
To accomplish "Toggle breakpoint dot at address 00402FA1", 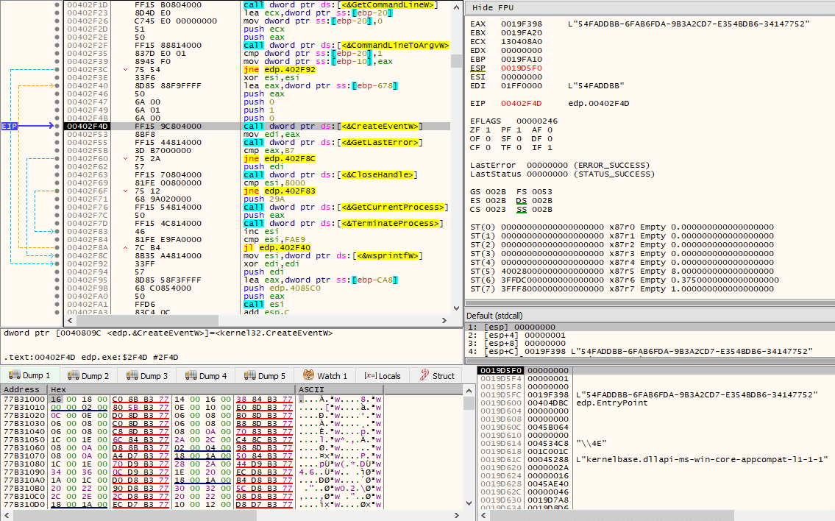I will click(57, 304).
